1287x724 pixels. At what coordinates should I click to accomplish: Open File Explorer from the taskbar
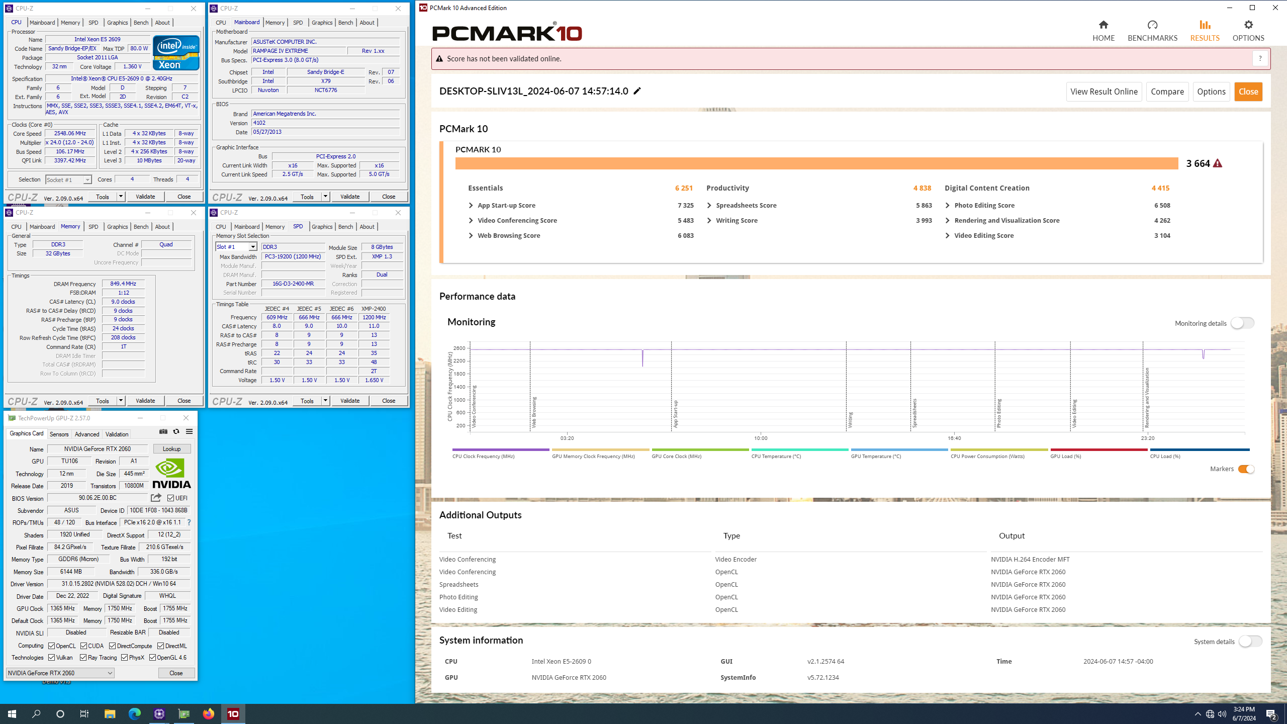pos(110,713)
